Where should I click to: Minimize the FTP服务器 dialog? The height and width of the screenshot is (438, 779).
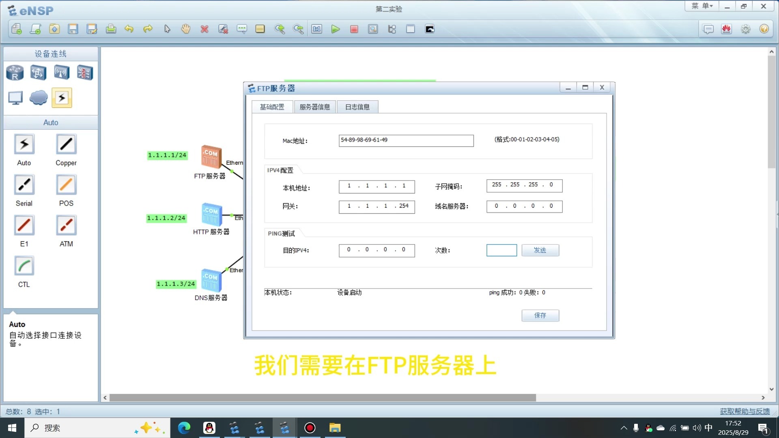point(568,88)
